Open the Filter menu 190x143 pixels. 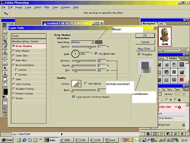click(46, 7)
